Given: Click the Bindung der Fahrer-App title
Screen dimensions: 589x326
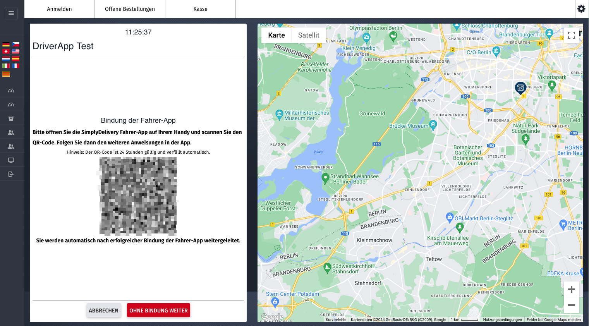Looking at the screenshot, I should pos(138,120).
